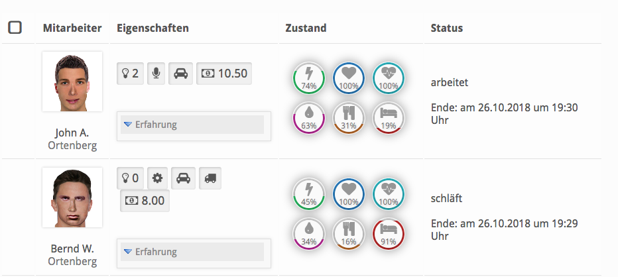Screen dimensions: 618x277
Task: Click the Zustand column header
Action: tap(305, 28)
